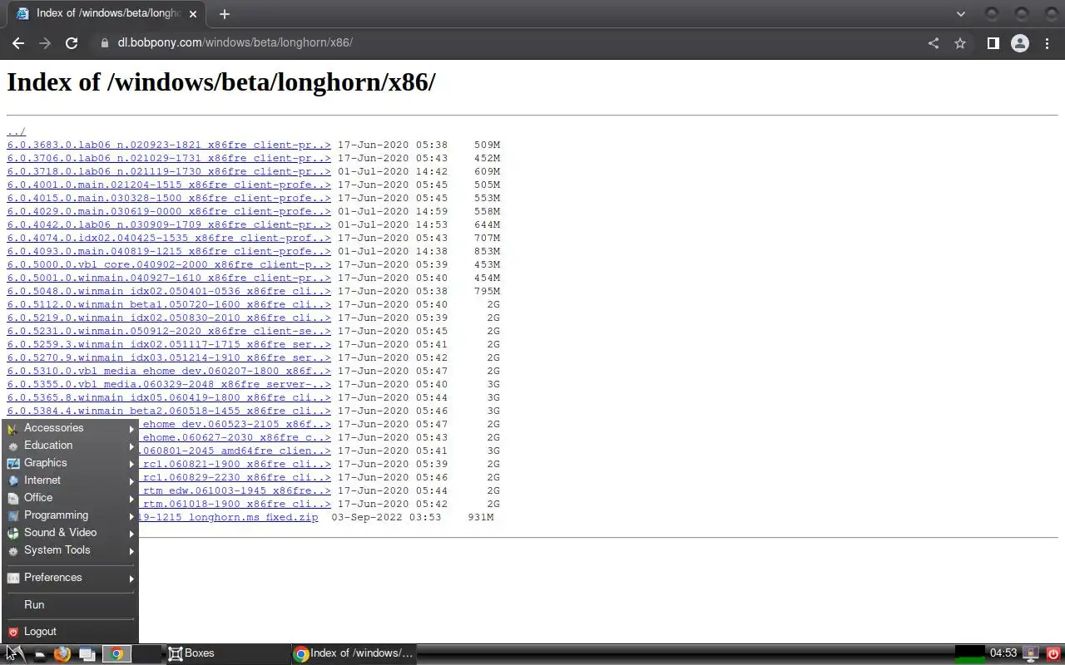This screenshot has height=665, width=1065.
Task: Open the Chrome profile avatar
Action: point(1020,43)
